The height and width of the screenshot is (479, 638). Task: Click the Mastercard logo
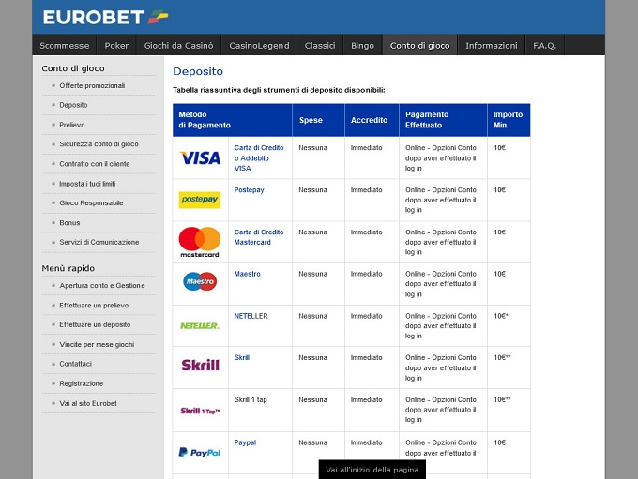pyautogui.click(x=199, y=242)
